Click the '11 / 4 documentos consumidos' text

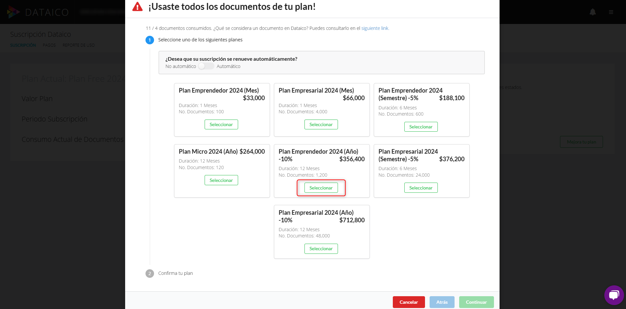coord(179,28)
